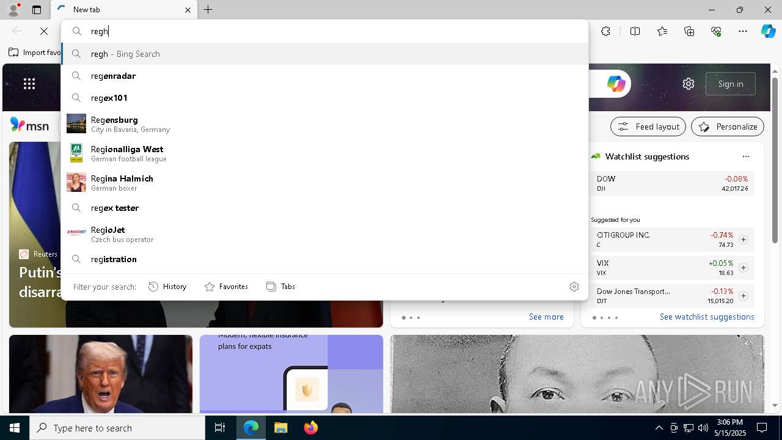
Task: Filter search by Favorites
Action: click(226, 287)
